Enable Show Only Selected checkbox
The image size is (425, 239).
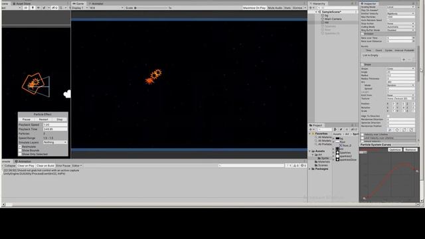[x=20, y=154]
